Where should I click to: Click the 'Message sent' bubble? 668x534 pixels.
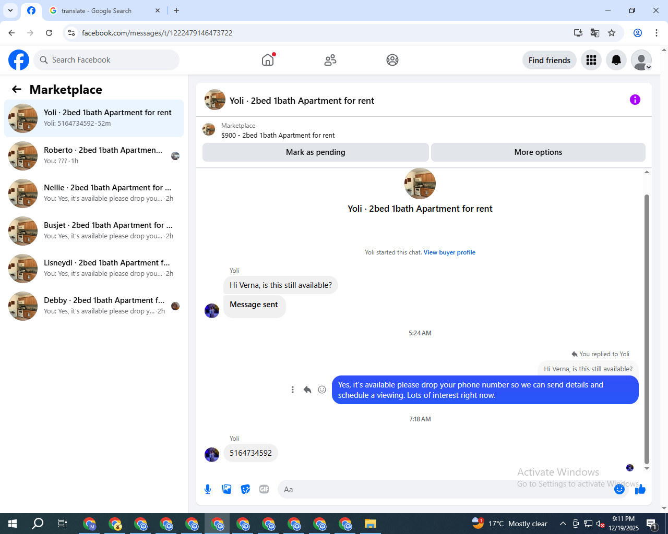[254, 307]
